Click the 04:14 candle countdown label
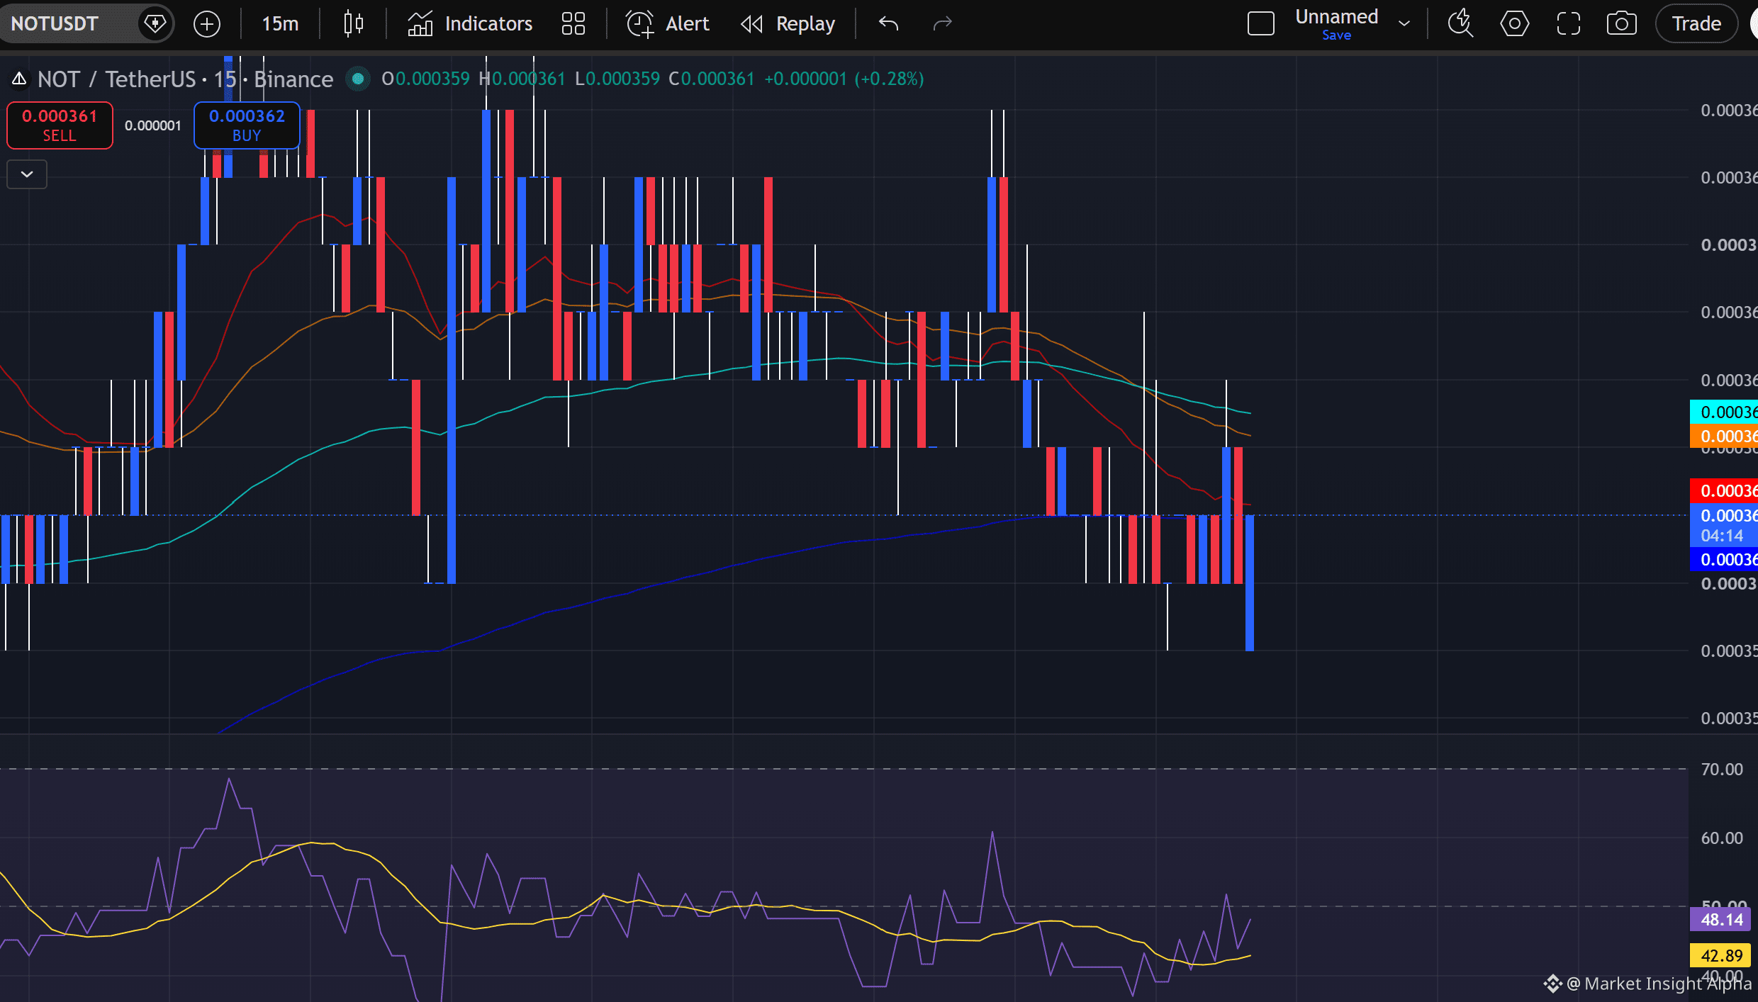 pyautogui.click(x=1722, y=536)
